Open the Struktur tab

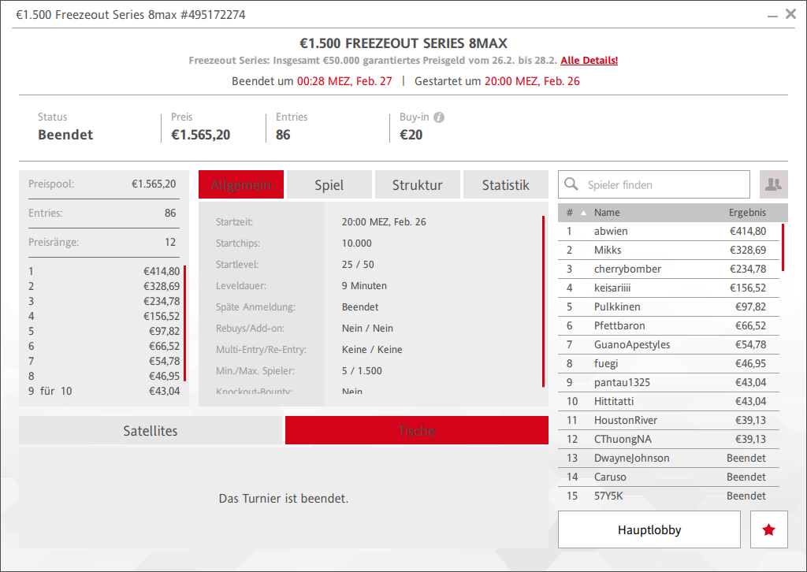point(418,184)
